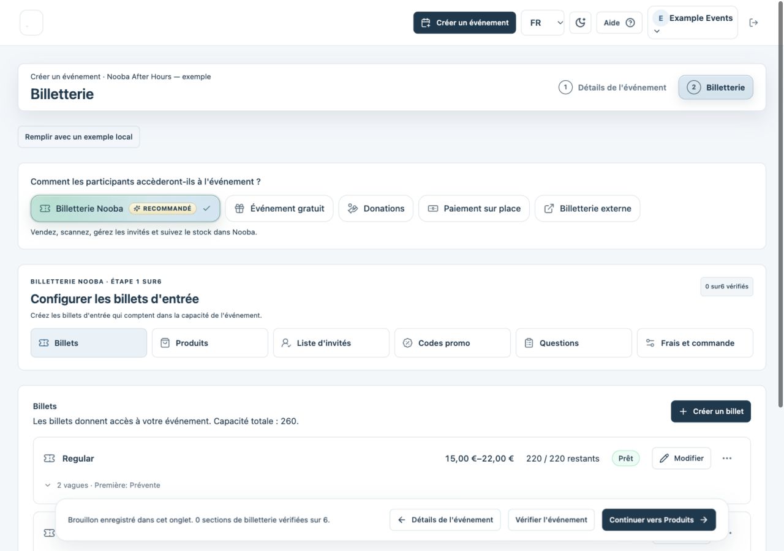Open the Billets tab

[x=89, y=343]
